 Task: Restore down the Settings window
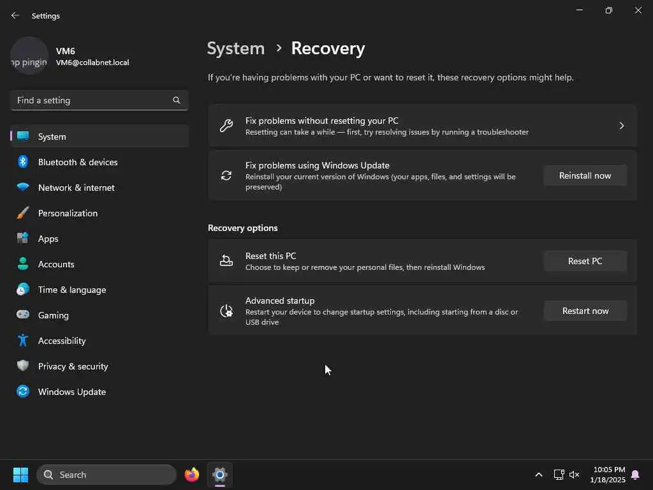[x=608, y=10]
